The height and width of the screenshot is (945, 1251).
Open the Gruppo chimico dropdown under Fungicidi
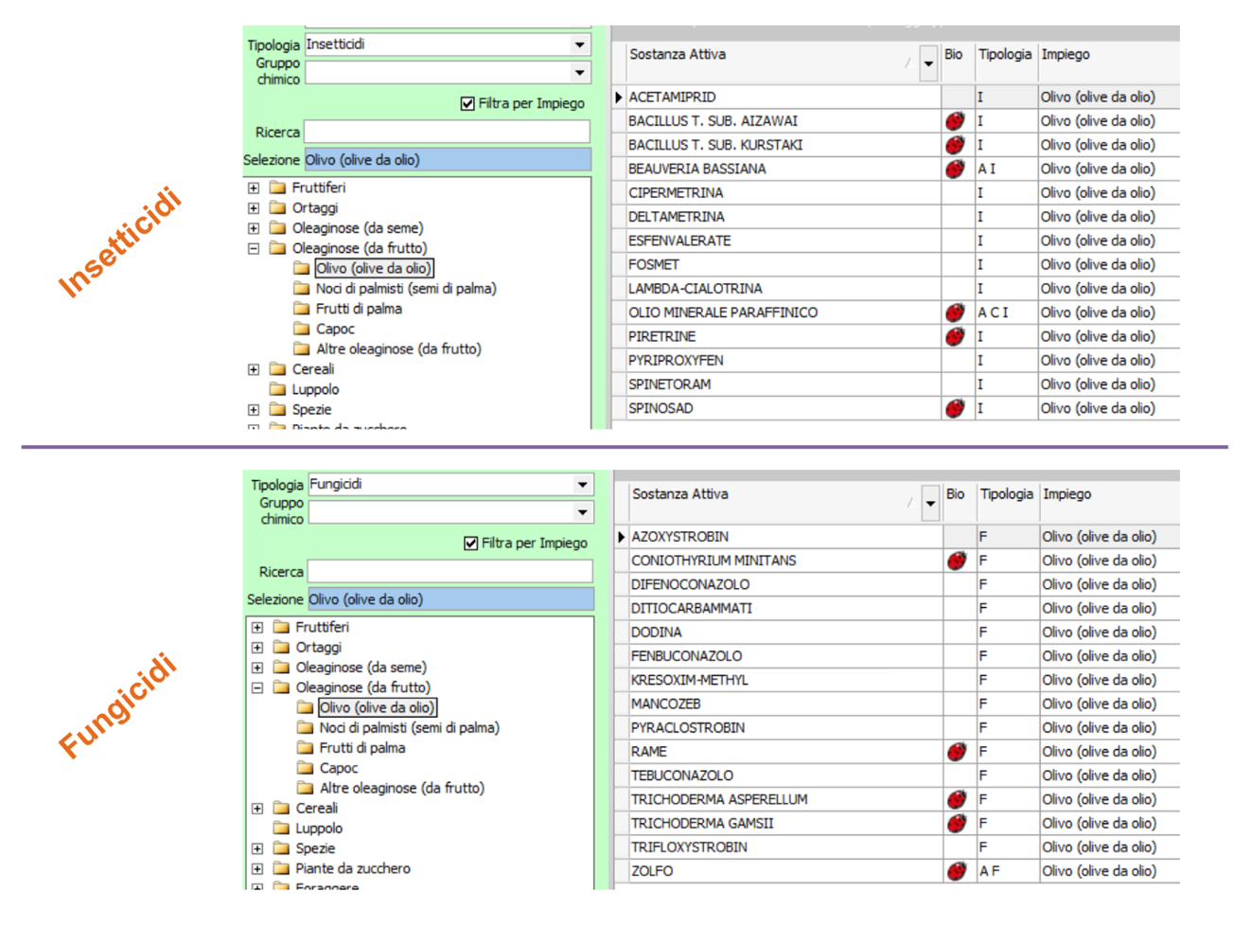click(583, 512)
